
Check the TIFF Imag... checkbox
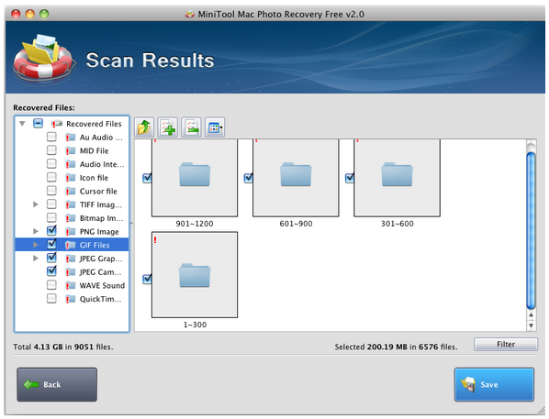(x=51, y=204)
